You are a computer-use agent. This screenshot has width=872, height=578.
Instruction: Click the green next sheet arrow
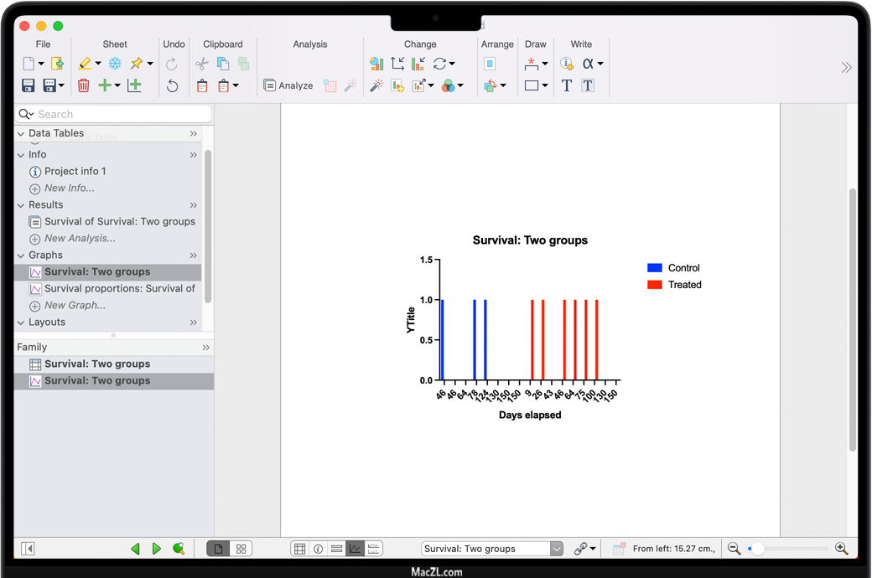pyautogui.click(x=157, y=549)
